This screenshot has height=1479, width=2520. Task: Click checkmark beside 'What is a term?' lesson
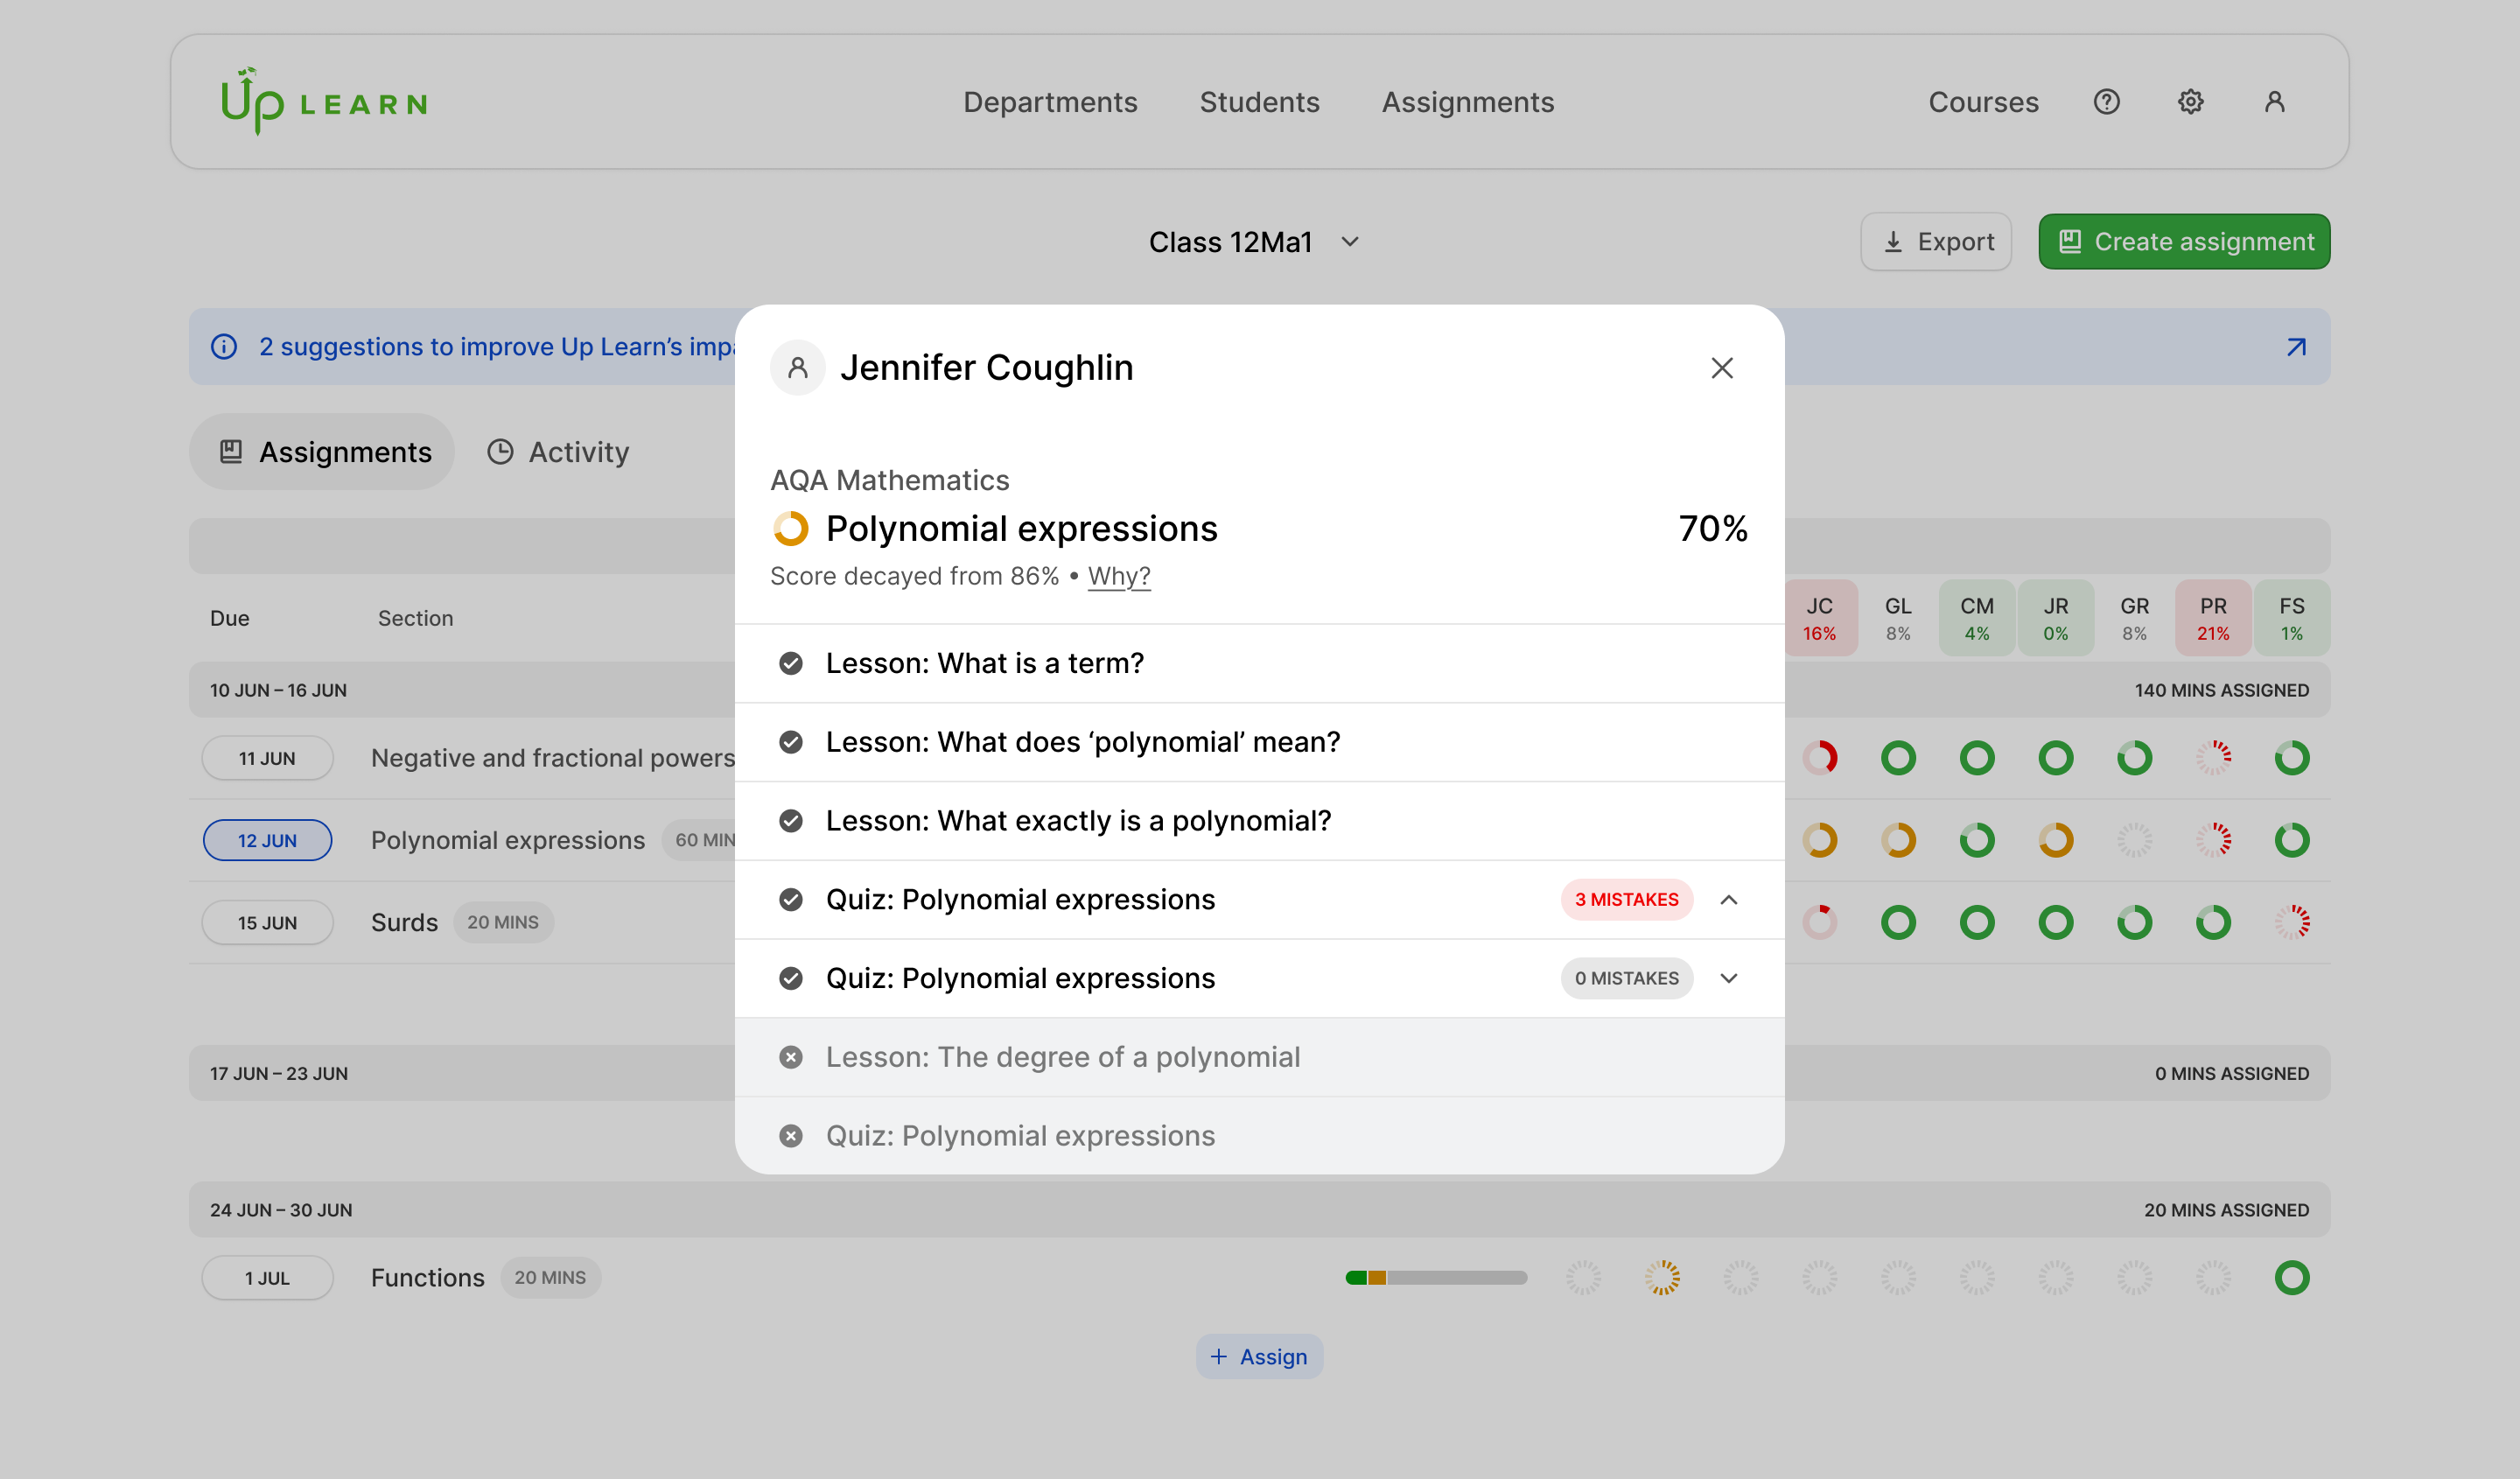(791, 663)
